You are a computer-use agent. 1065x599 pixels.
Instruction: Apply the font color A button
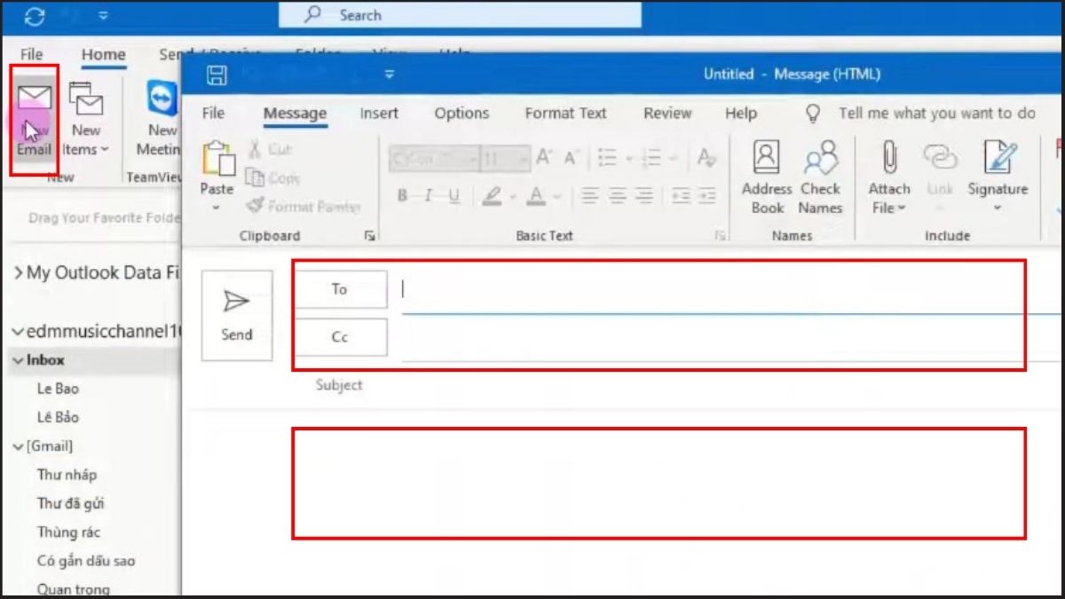[535, 195]
